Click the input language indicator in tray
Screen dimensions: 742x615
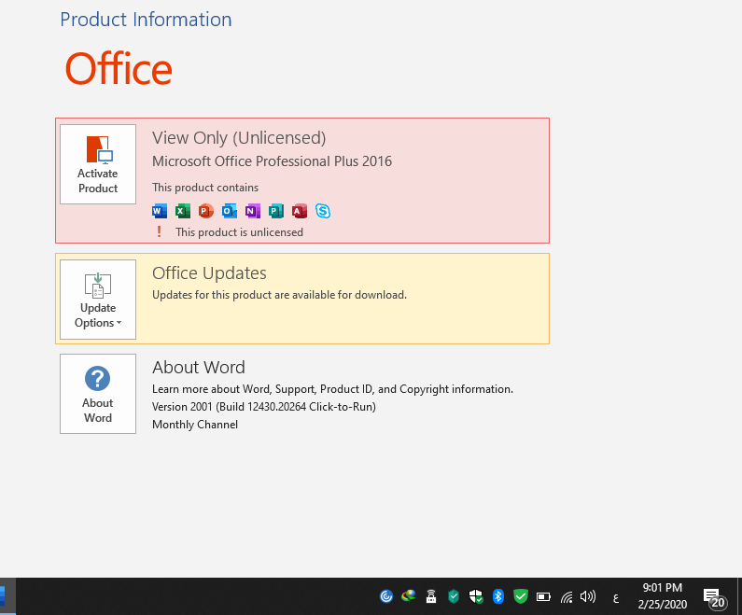click(x=616, y=598)
